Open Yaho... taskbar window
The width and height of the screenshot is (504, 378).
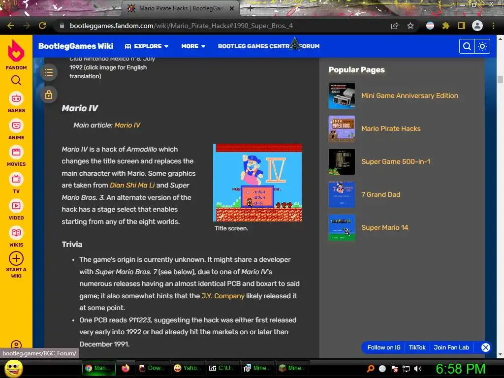(x=188, y=368)
